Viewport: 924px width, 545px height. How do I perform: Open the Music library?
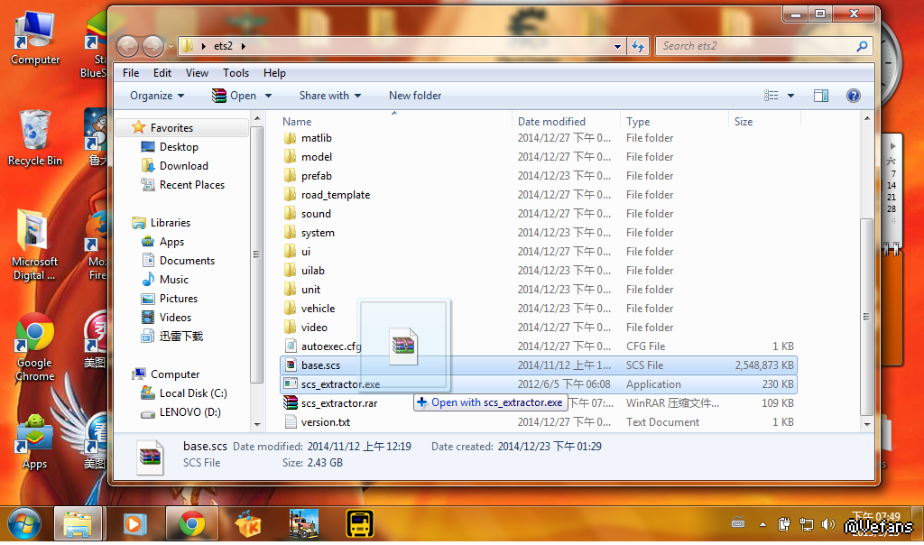(x=174, y=280)
